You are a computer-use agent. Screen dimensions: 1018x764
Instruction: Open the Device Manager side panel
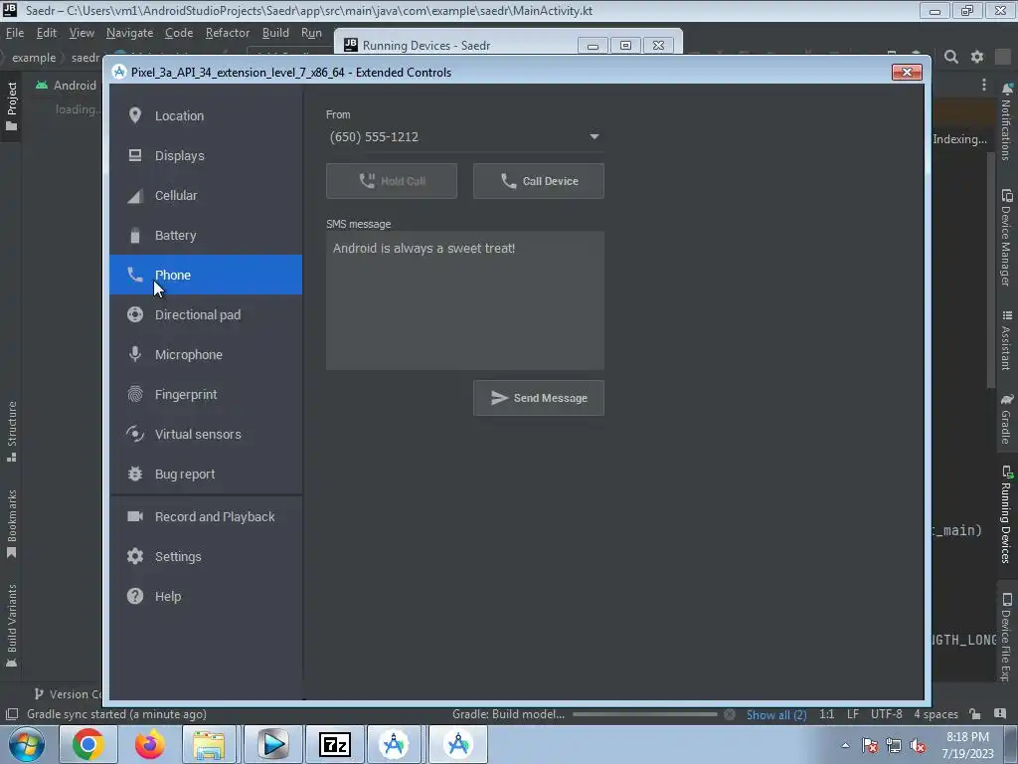[1006, 238]
